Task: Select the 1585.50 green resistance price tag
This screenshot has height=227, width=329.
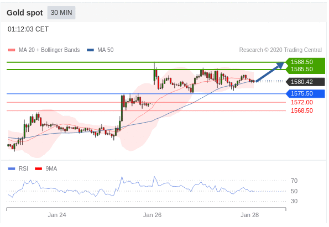Action: click(305, 70)
